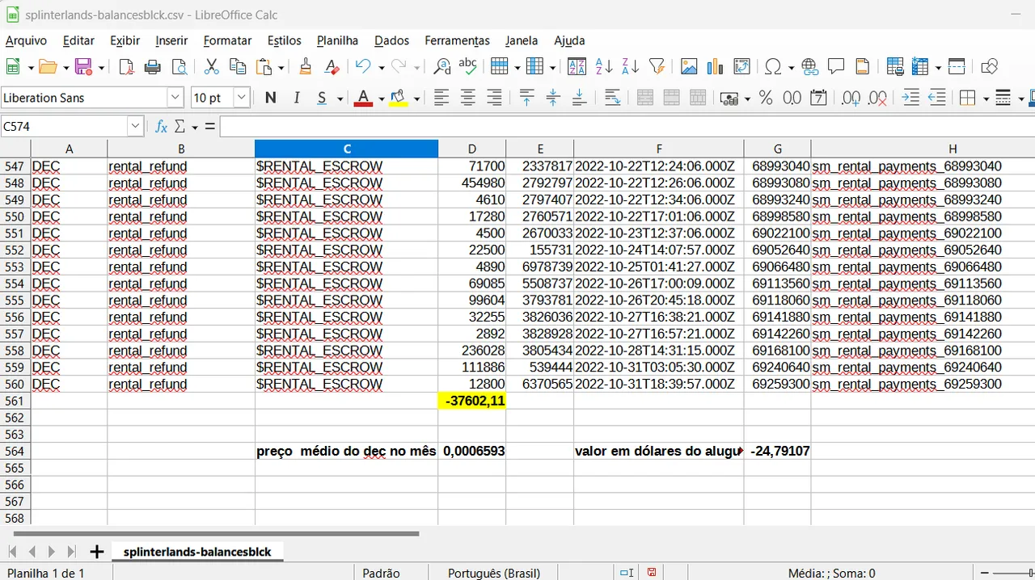
Task: Click the Cut scissors icon
Action: coord(212,67)
